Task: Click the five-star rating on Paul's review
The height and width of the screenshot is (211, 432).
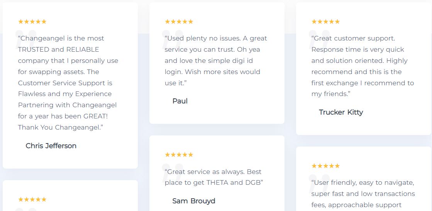Action: tap(179, 22)
